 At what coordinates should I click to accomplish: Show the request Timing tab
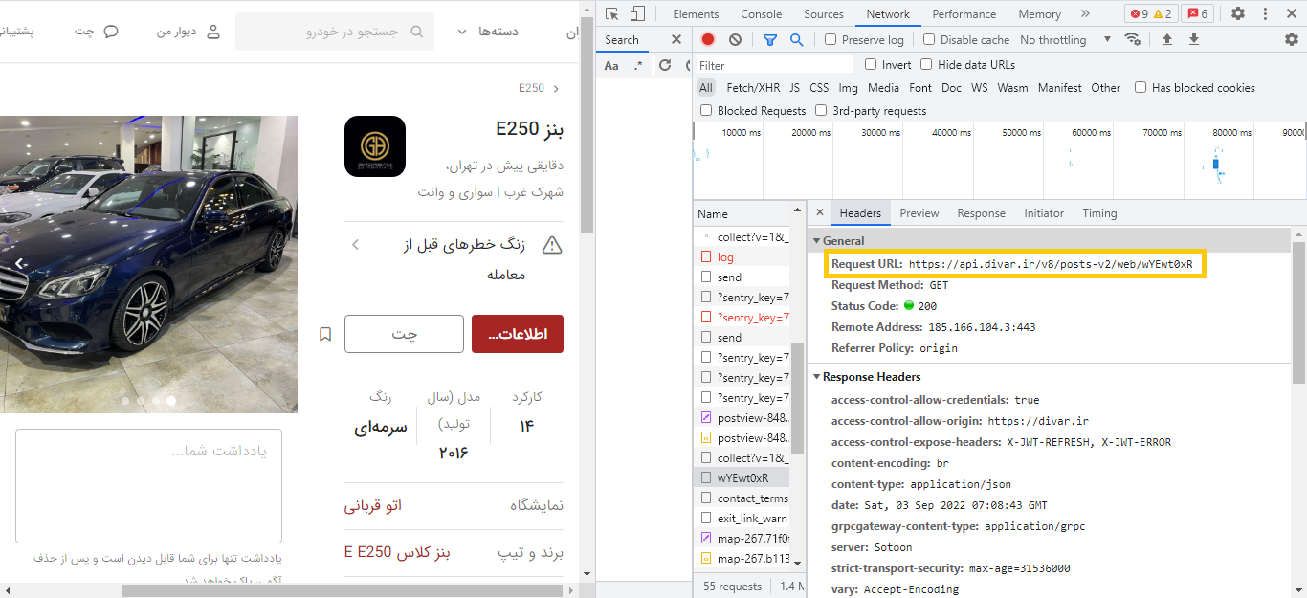click(1099, 213)
